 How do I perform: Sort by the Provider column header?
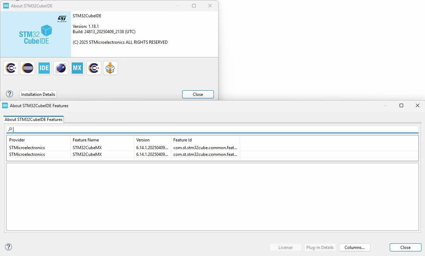(x=39, y=140)
